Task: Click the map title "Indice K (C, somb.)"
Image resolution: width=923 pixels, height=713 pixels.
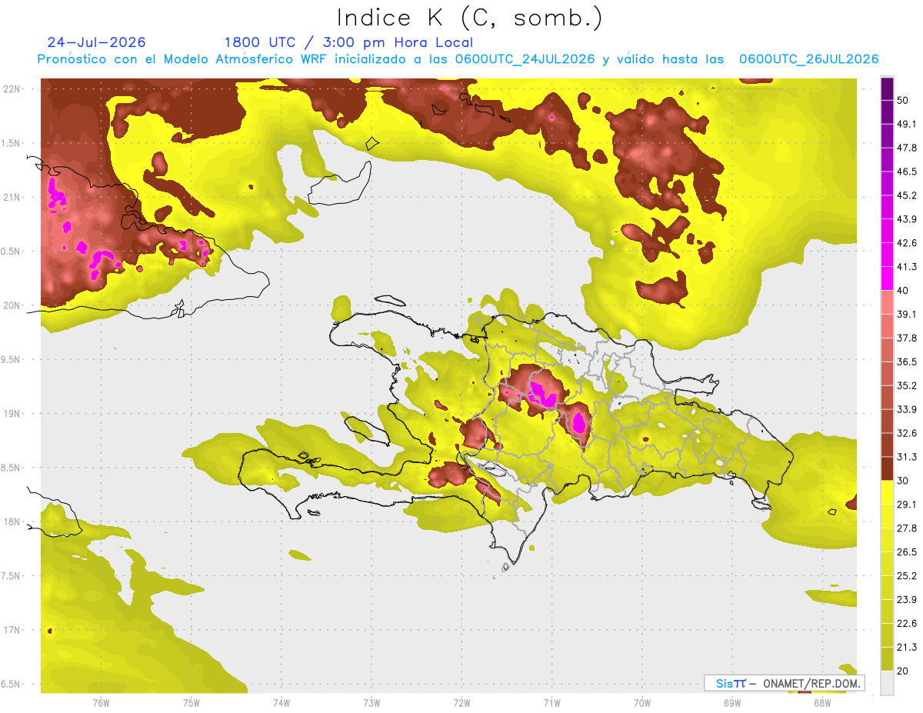Action: click(469, 18)
